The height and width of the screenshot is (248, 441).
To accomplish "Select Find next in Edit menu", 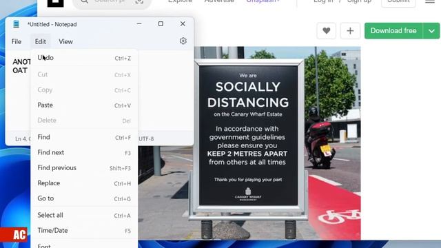I will pyautogui.click(x=84, y=153).
